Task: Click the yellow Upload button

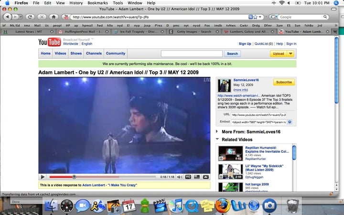Action: [279, 54]
